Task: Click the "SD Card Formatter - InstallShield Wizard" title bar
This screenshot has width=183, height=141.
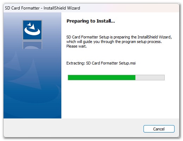Action: point(91,8)
